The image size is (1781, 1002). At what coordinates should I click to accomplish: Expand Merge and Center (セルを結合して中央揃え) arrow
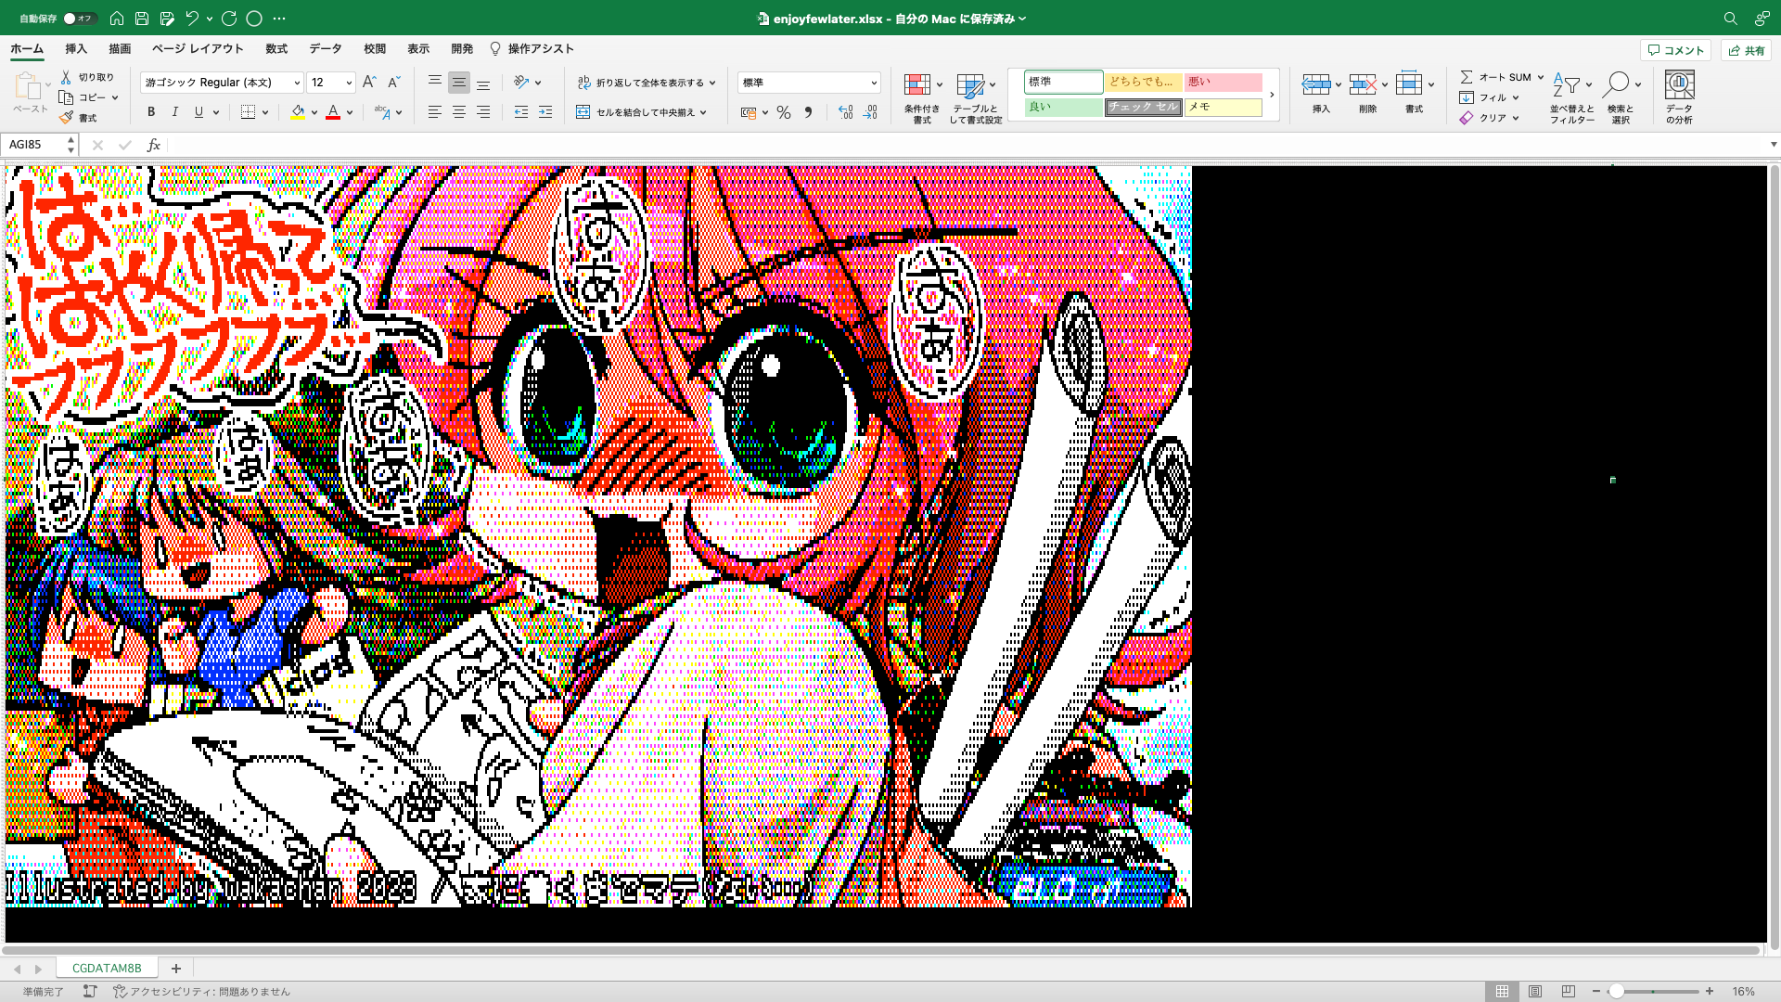(x=704, y=112)
